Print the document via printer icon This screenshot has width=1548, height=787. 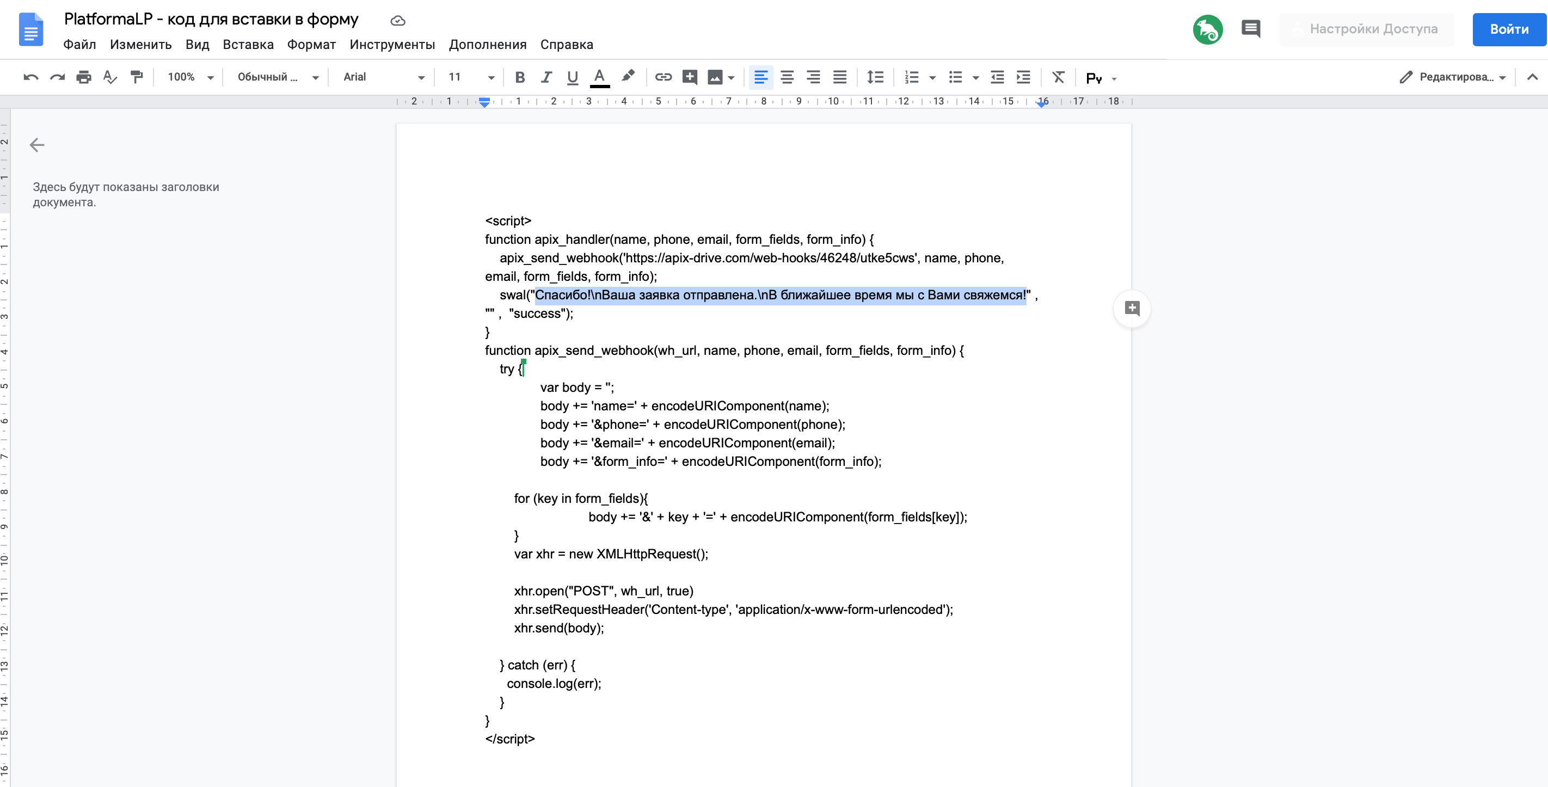[x=83, y=77]
